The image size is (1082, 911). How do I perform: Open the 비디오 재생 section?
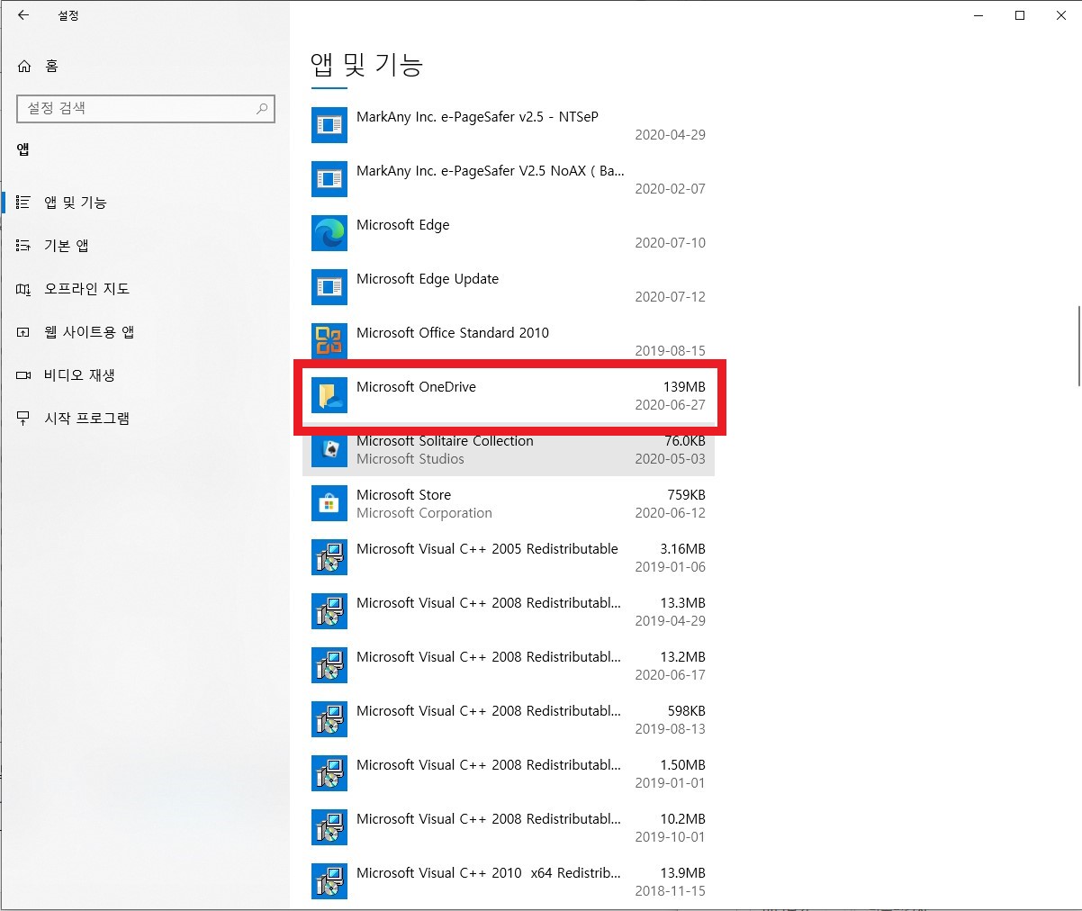pyautogui.click(x=144, y=375)
